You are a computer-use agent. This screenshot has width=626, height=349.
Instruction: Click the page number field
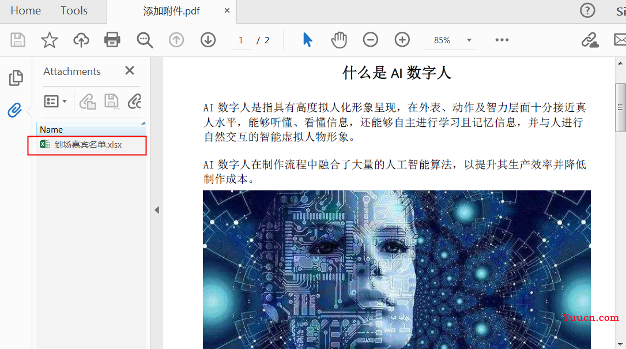241,40
